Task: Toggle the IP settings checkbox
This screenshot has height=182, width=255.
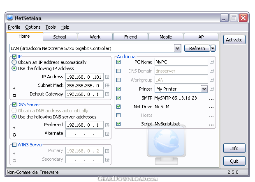Action: 14,57
